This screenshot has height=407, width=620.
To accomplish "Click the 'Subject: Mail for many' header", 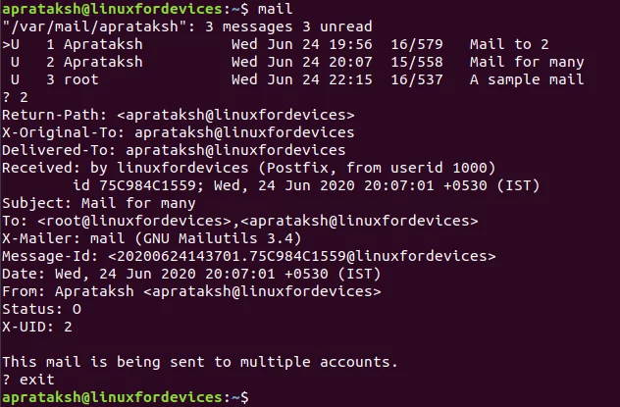I will pyautogui.click(x=99, y=203).
